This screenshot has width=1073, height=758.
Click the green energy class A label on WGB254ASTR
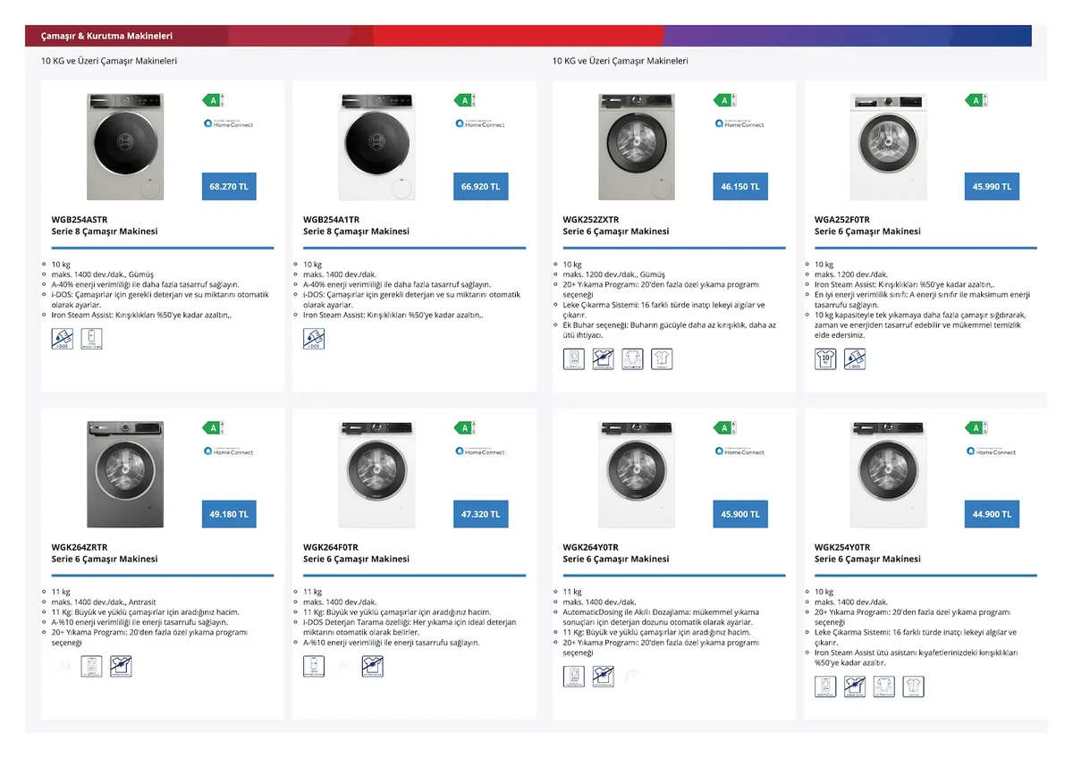[215, 100]
